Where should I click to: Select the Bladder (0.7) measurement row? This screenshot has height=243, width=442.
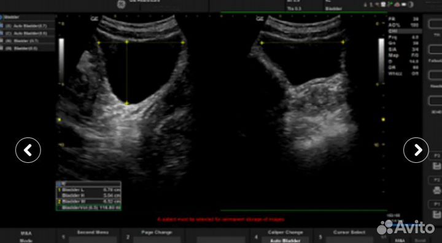coord(28,41)
